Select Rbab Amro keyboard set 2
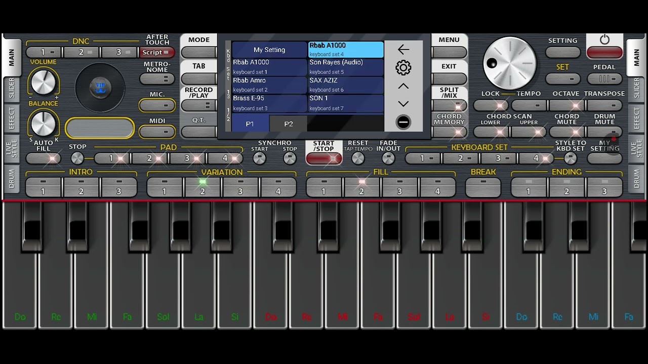This screenshot has height=364, width=648. click(269, 85)
